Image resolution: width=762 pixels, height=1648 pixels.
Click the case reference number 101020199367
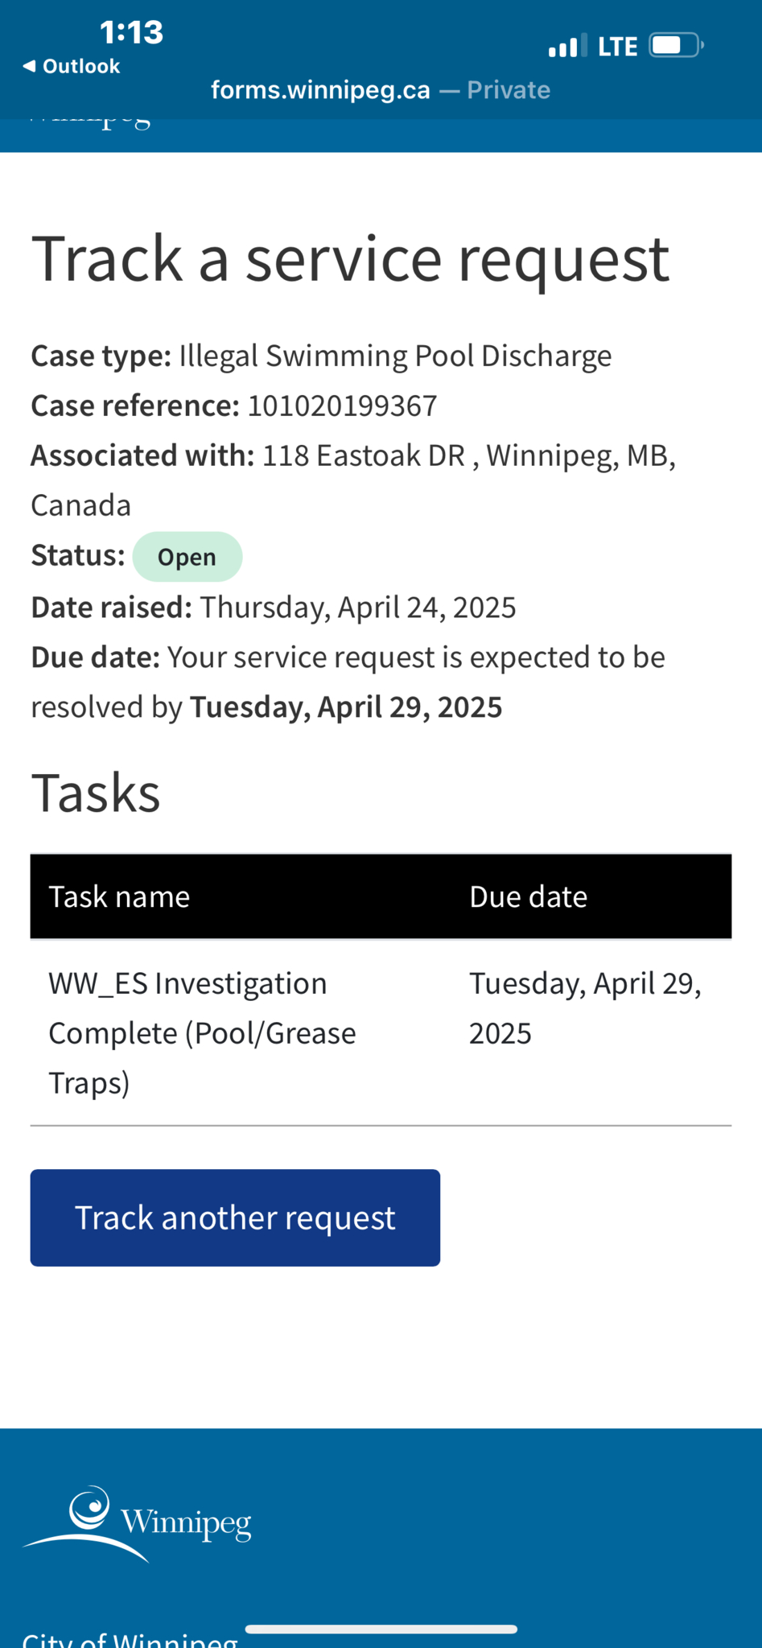click(342, 406)
